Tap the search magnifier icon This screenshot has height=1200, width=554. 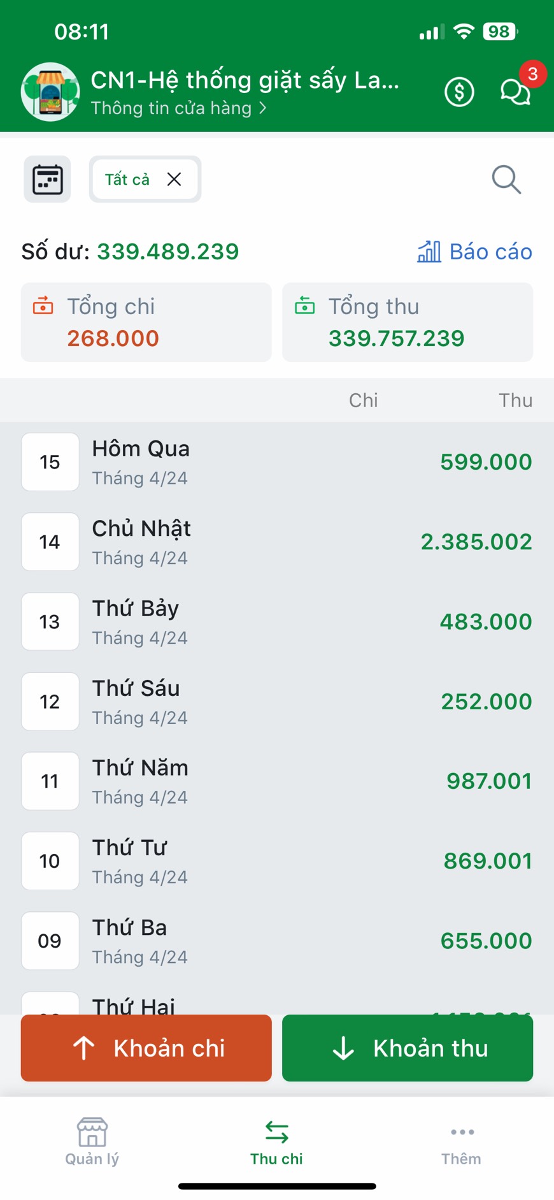pyautogui.click(x=506, y=179)
